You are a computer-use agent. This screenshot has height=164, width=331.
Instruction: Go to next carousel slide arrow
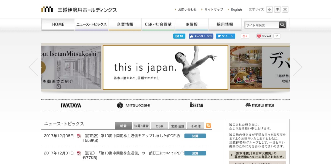click(x=298, y=67)
